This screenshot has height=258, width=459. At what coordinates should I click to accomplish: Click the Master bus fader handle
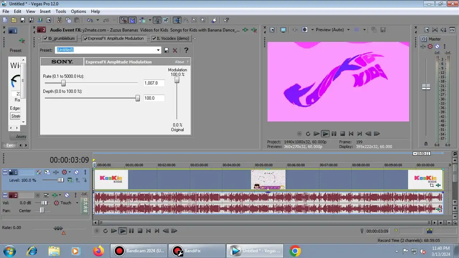point(426,87)
